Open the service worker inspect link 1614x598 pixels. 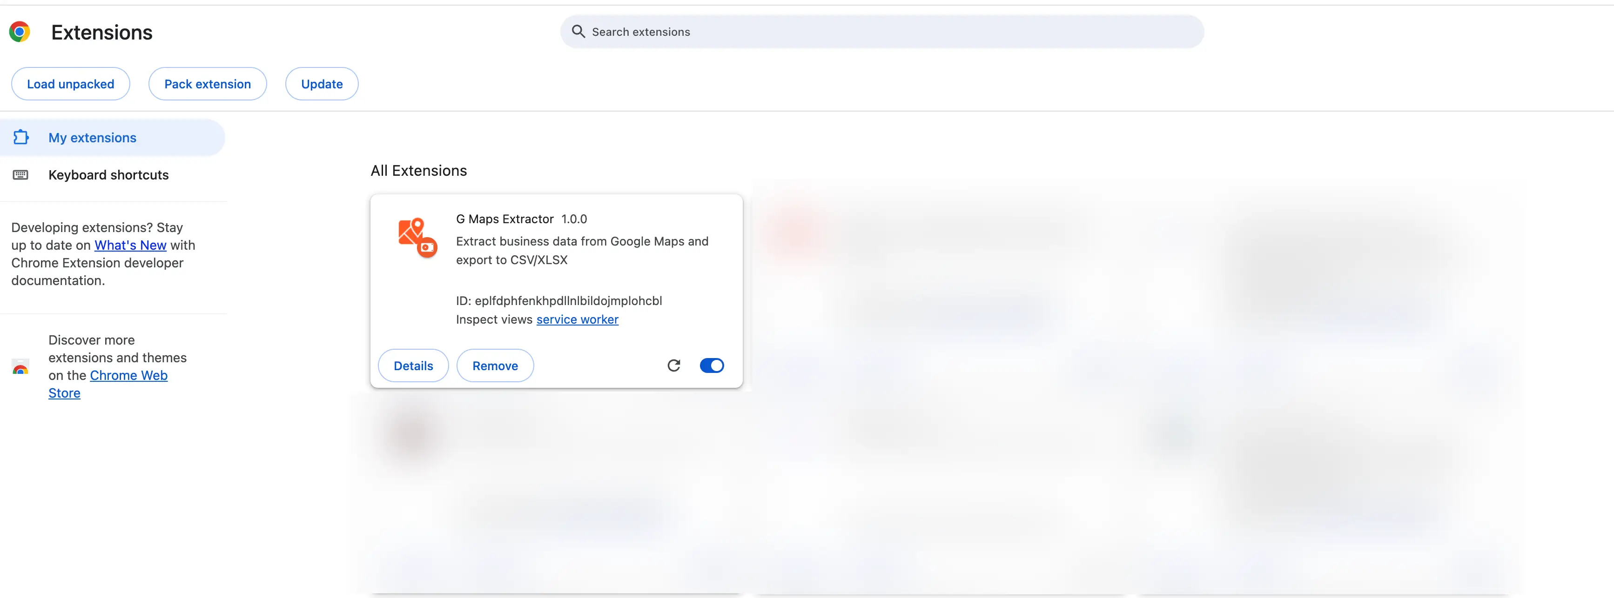(577, 319)
